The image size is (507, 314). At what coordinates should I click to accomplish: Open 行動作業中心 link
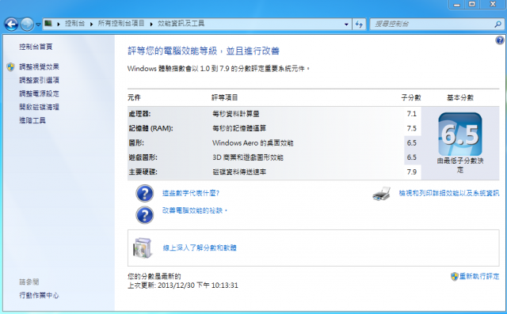tap(39, 295)
